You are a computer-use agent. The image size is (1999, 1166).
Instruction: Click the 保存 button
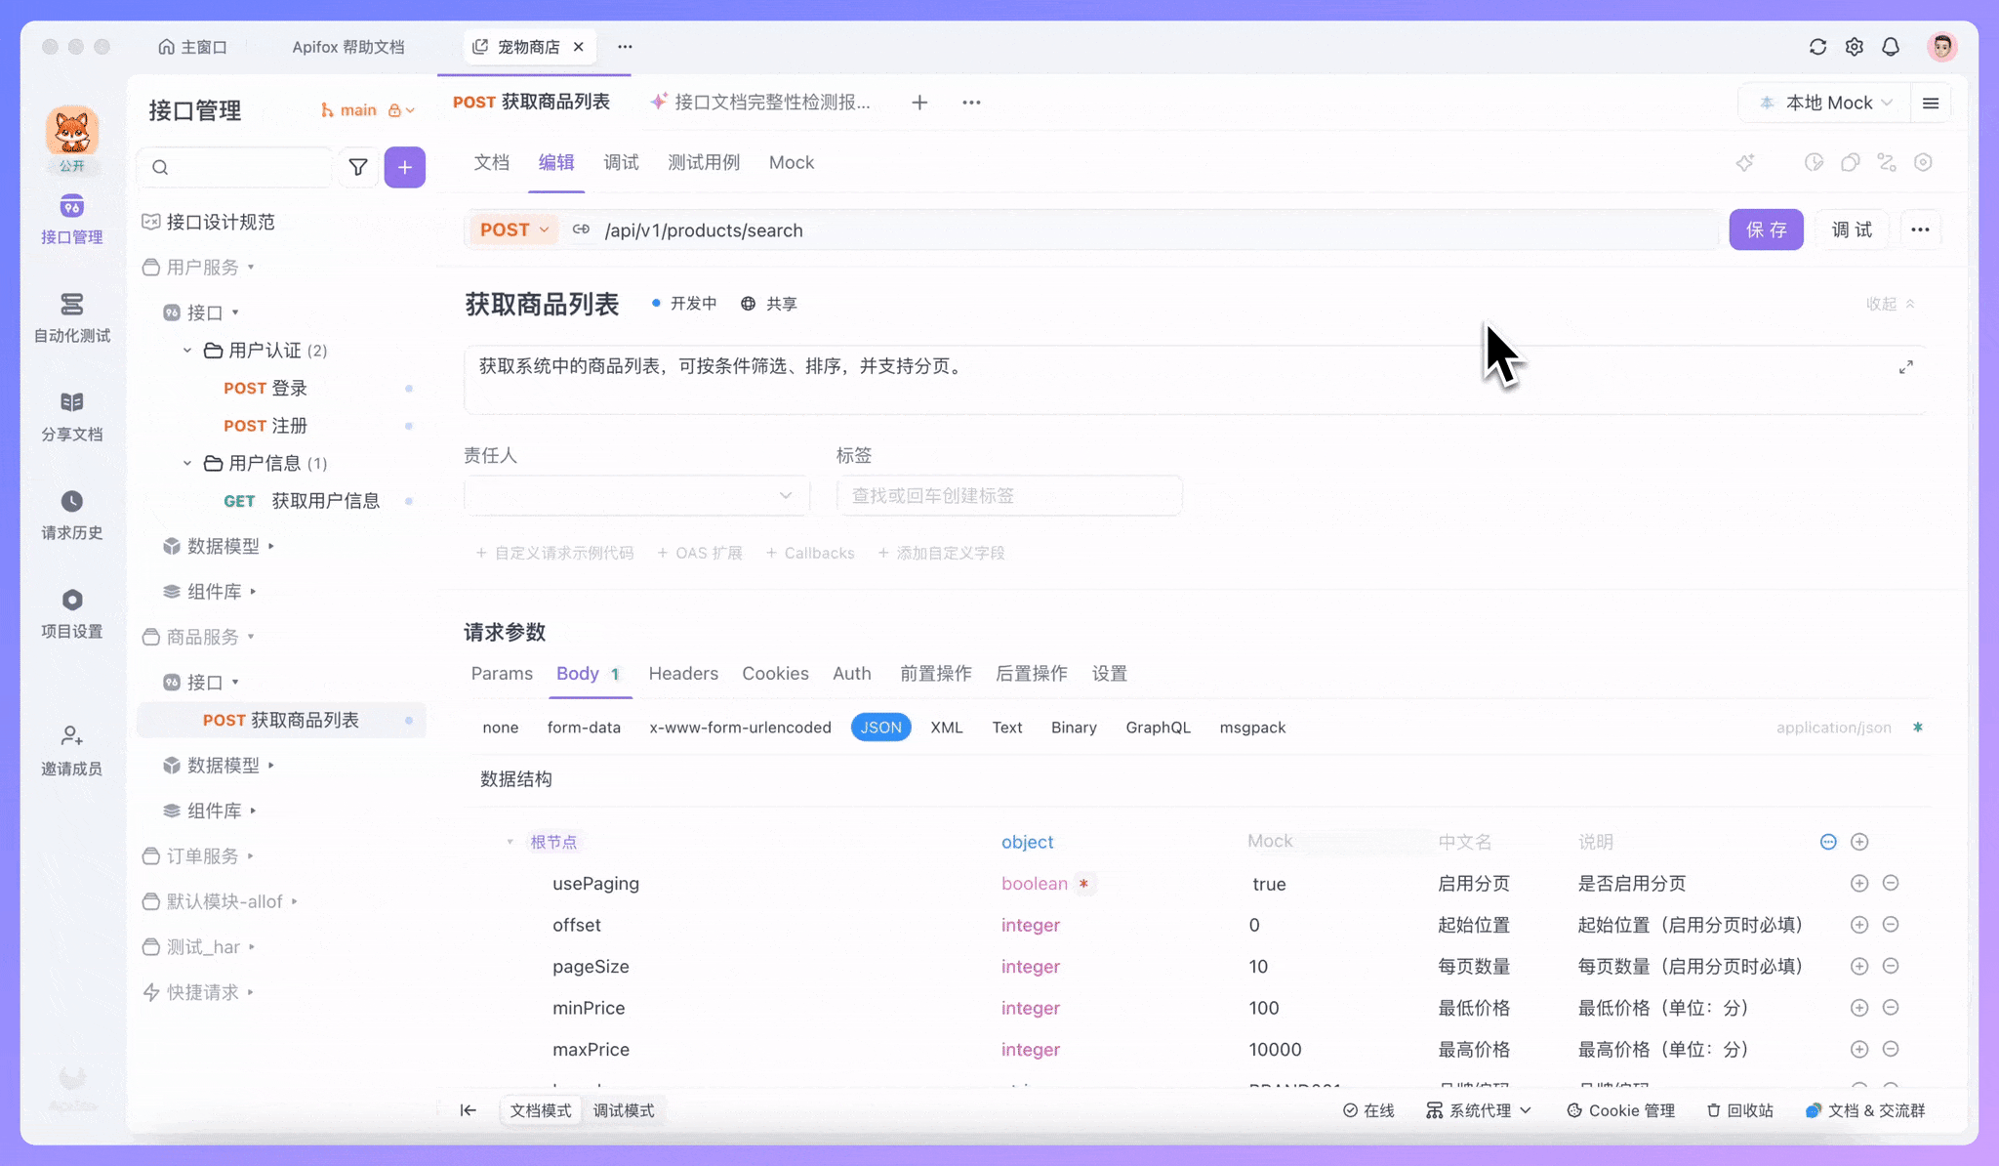click(1766, 229)
